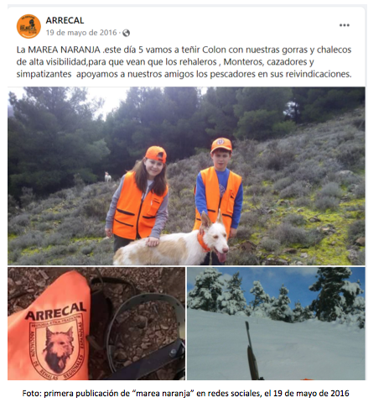Image resolution: width=389 pixels, height=408 pixels.
Task: Click the ARRECAL page name link
Action: (x=65, y=20)
